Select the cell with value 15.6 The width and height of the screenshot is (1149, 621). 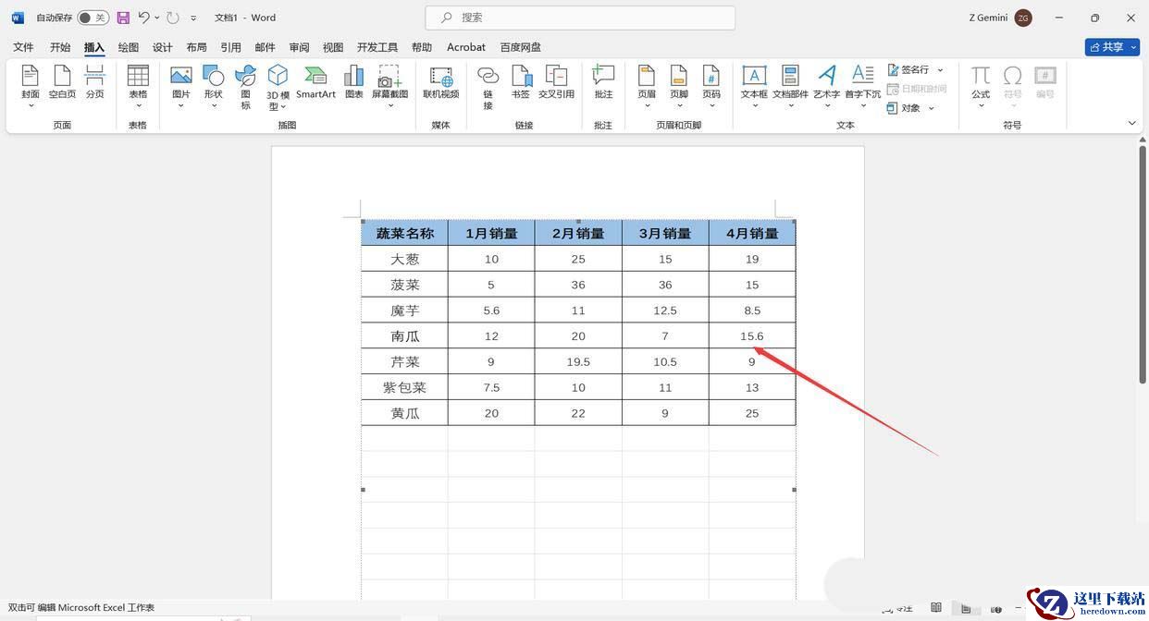[x=752, y=336]
